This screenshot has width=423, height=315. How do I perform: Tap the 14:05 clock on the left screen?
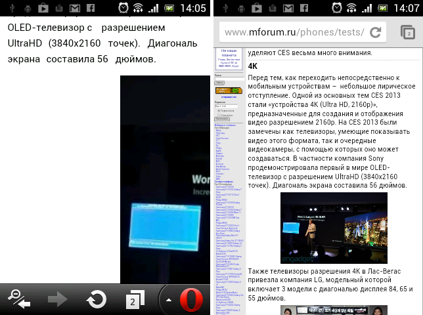[193, 8]
